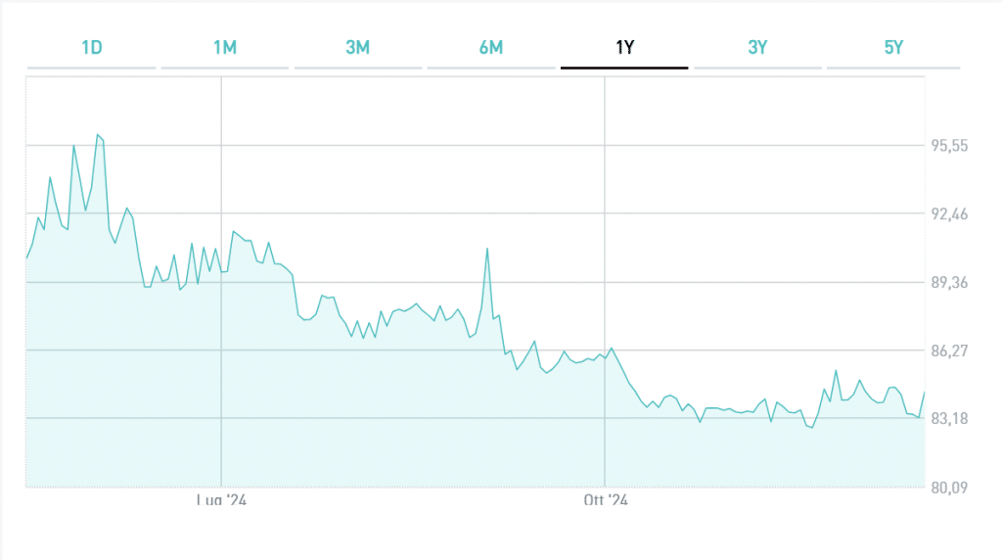Click the rightmost end of the price line

click(925, 392)
